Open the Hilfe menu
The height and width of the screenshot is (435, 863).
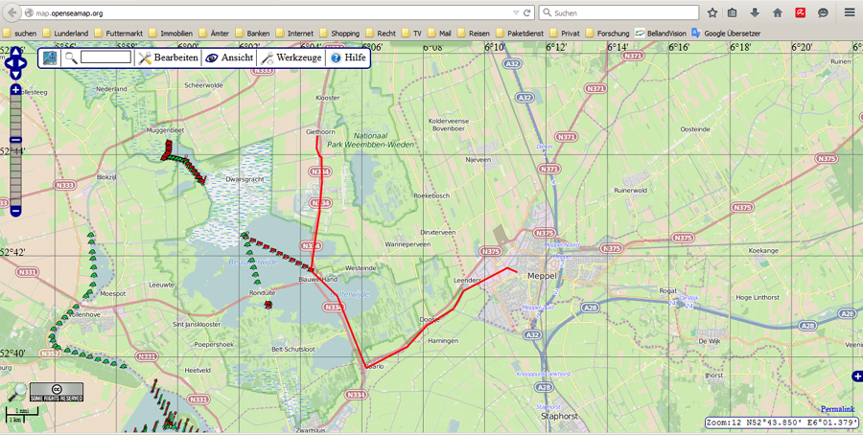click(347, 58)
